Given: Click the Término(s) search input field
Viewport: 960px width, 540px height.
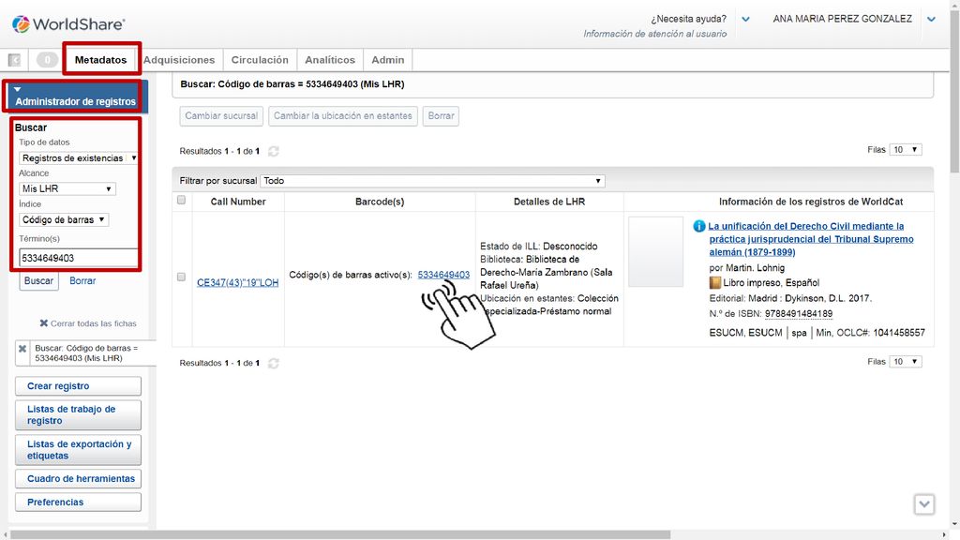Looking at the screenshot, I should click(79, 258).
